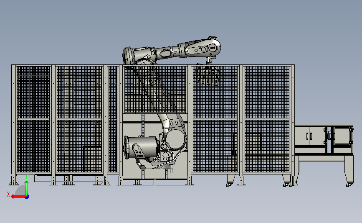The image size is (362, 223).
Task: Click the green Y axis arrow of the triad
Action: click(x=27, y=188)
